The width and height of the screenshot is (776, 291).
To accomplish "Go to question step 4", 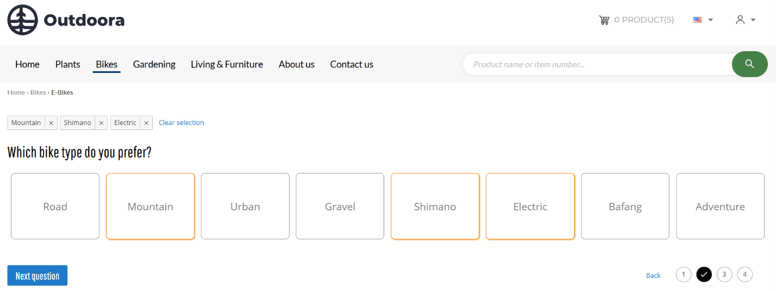I will [x=745, y=275].
